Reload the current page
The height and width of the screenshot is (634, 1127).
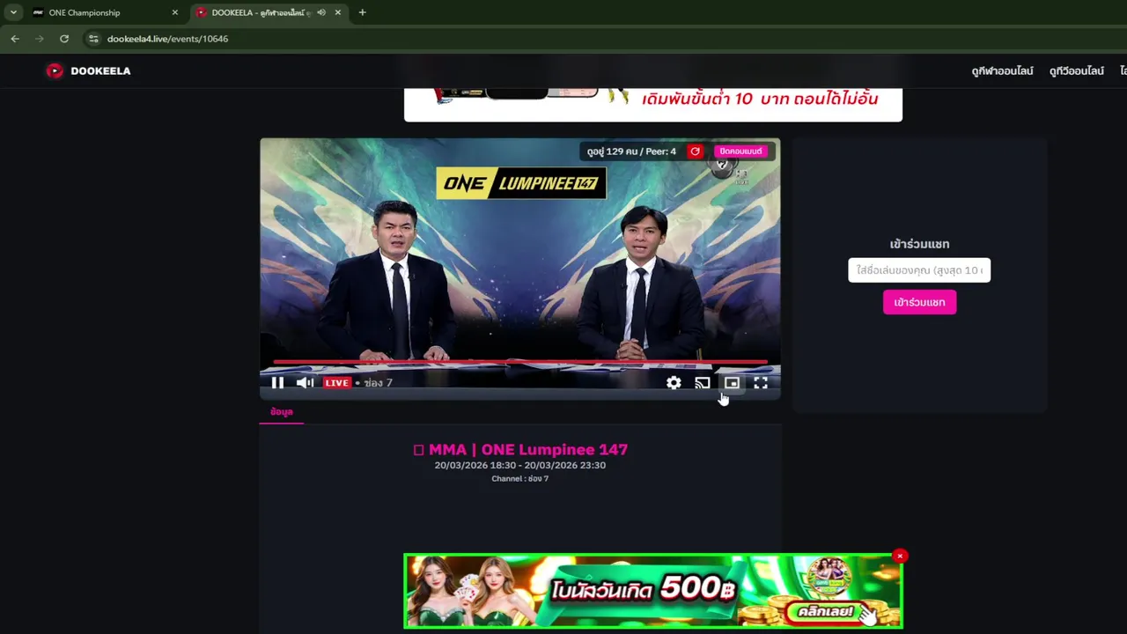click(x=64, y=39)
